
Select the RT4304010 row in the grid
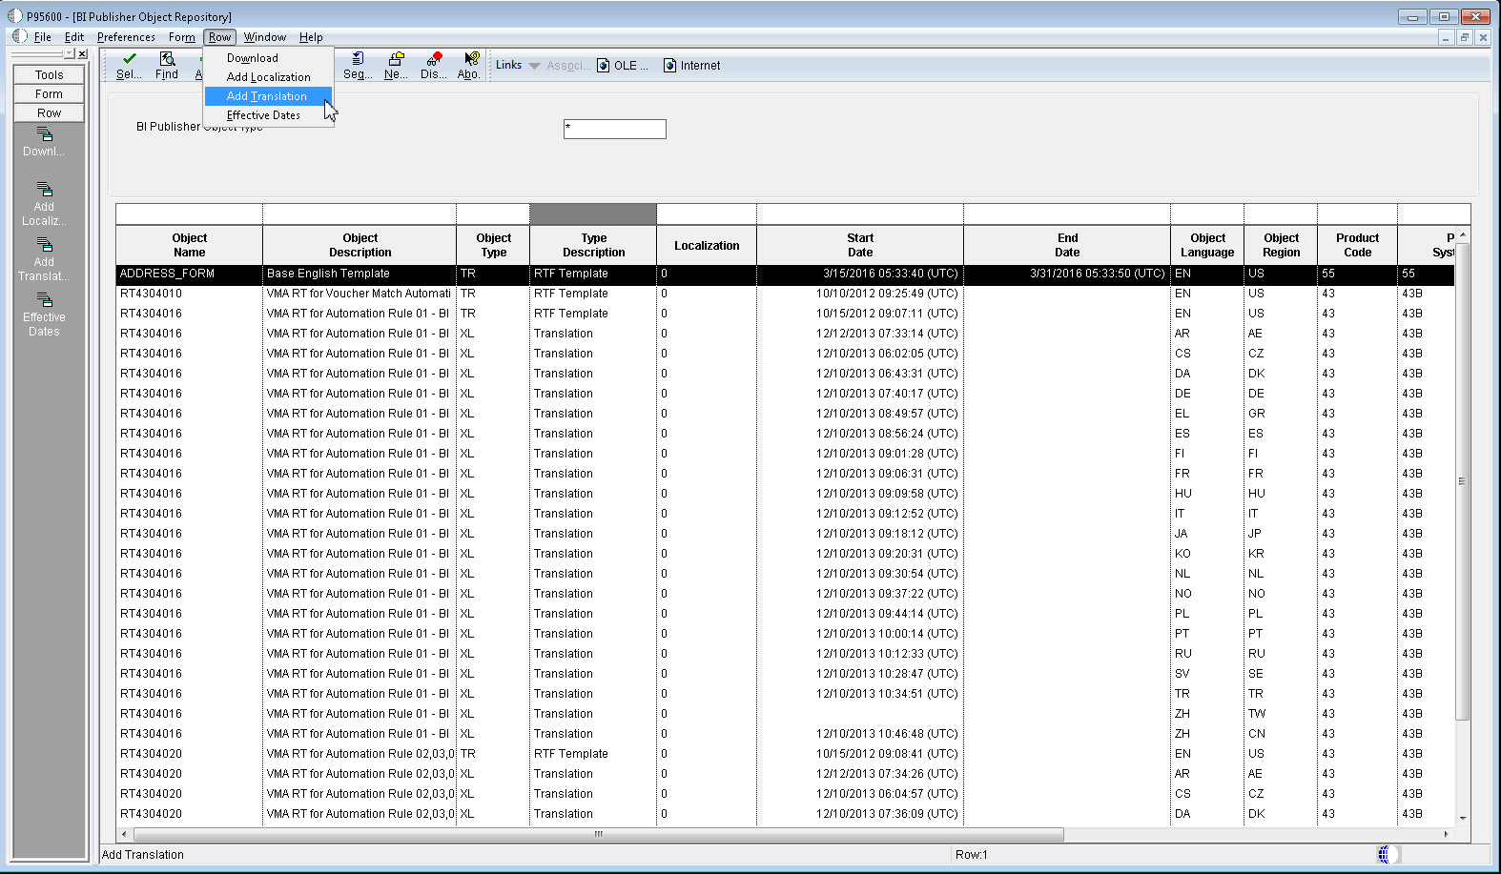(151, 294)
